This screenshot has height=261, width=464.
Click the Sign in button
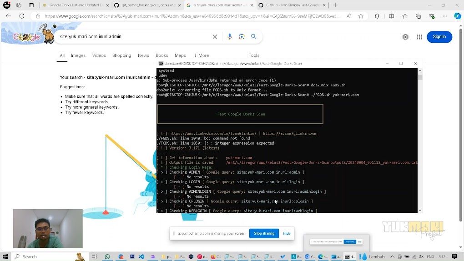tap(439, 37)
